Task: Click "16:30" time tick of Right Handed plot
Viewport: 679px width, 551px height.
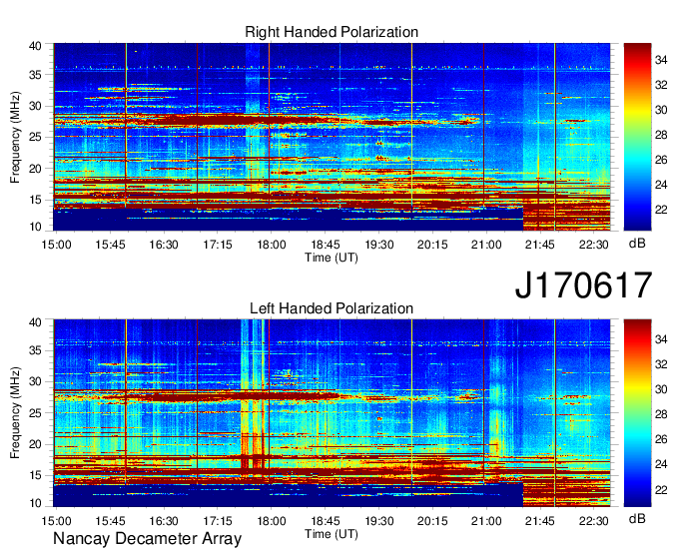Action: [164, 245]
